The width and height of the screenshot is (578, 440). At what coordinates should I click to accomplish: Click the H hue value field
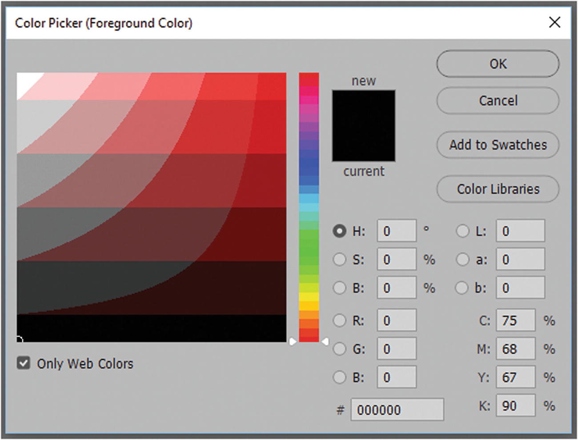(397, 231)
